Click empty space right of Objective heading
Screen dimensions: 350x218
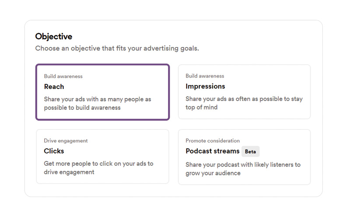click(x=197, y=36)
